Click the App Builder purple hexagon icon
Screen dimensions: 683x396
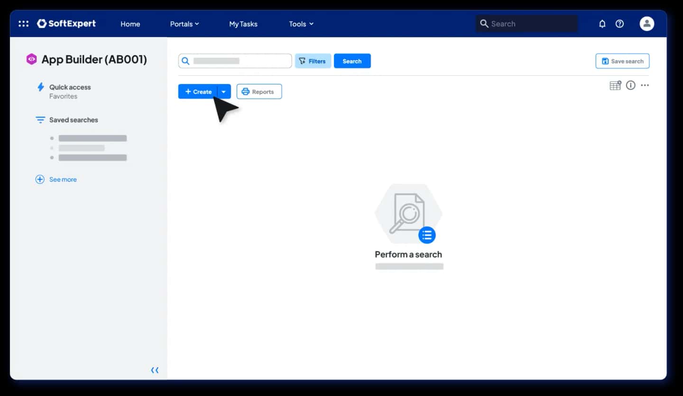(31, 59)
